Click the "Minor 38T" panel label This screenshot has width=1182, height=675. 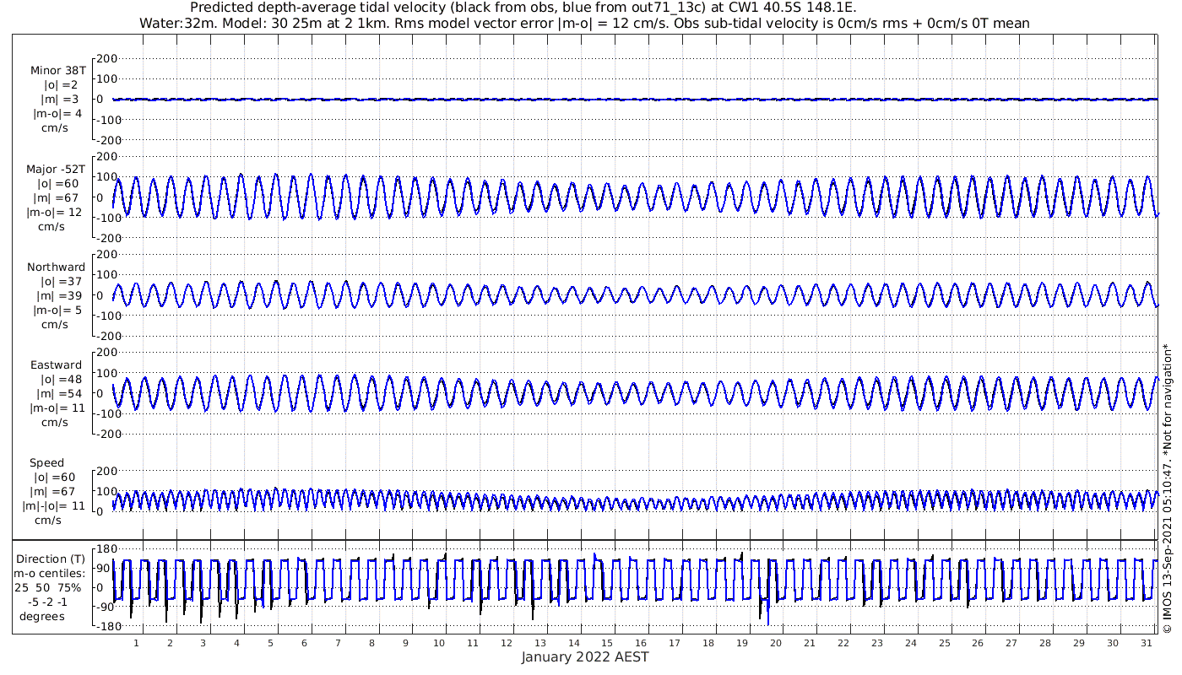pyautogui.click(x=57, y=71)
